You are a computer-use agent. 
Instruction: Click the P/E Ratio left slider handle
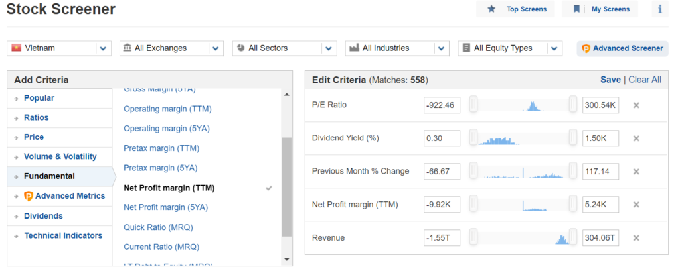pos(473,105)
